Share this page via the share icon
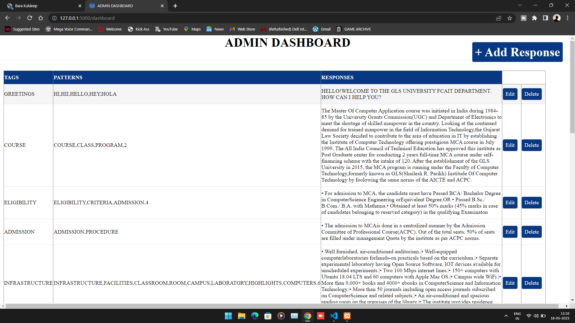575x323 pixels. 499,18
